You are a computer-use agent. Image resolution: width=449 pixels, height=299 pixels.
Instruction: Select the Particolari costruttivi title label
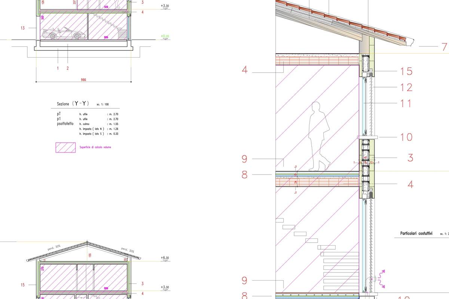coord(413,233)
